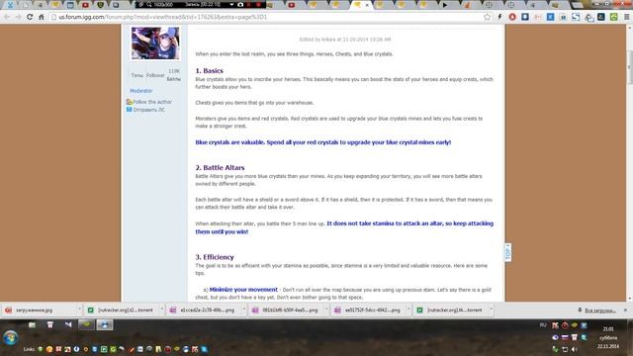The width and height of the screenshot is (633, 356).
Task: Open the Moderator link
Action: click(140, 91)
